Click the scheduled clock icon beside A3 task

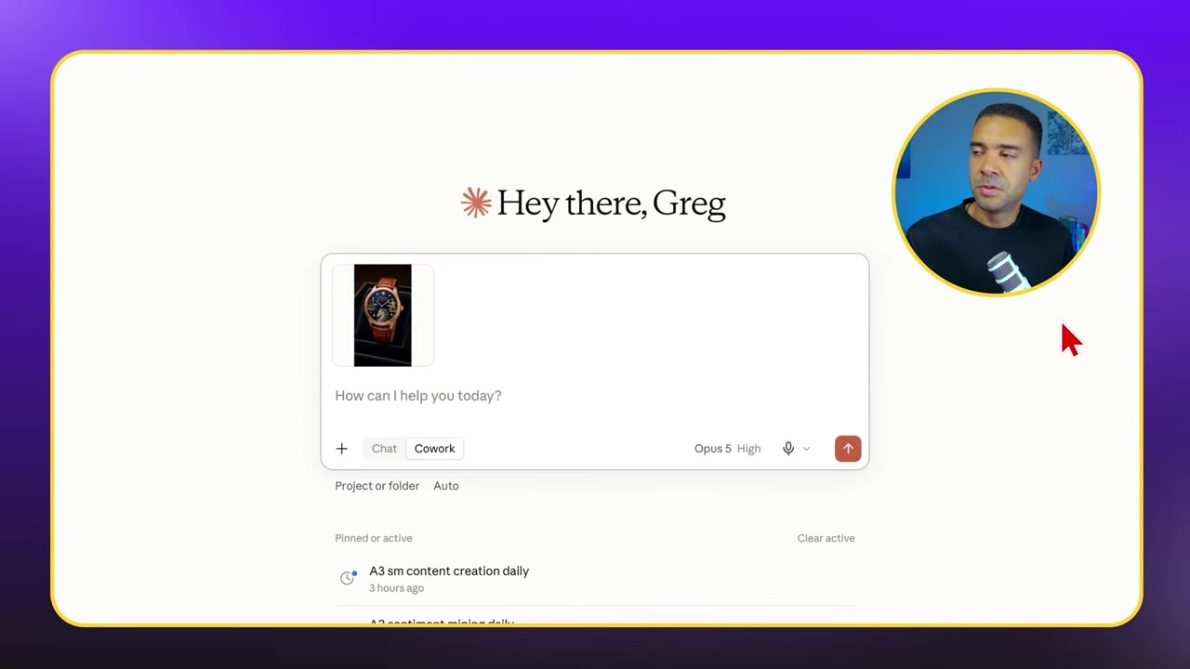348,578
